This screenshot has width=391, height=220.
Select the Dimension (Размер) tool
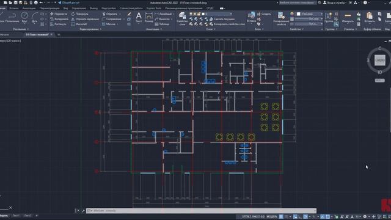(x=149, y=17)
